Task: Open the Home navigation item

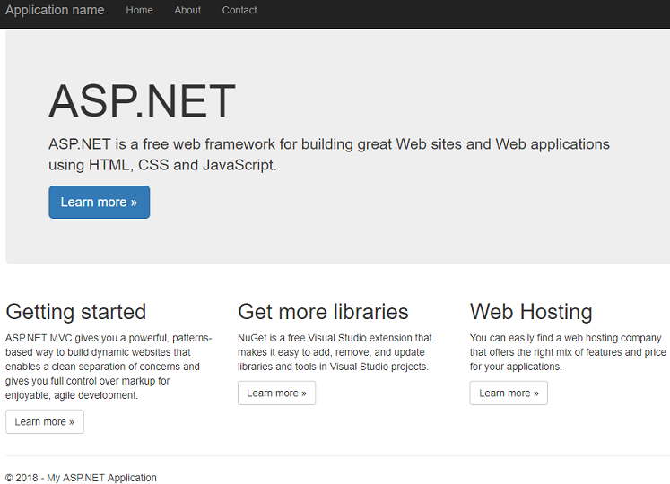Action: coord(139,10)
